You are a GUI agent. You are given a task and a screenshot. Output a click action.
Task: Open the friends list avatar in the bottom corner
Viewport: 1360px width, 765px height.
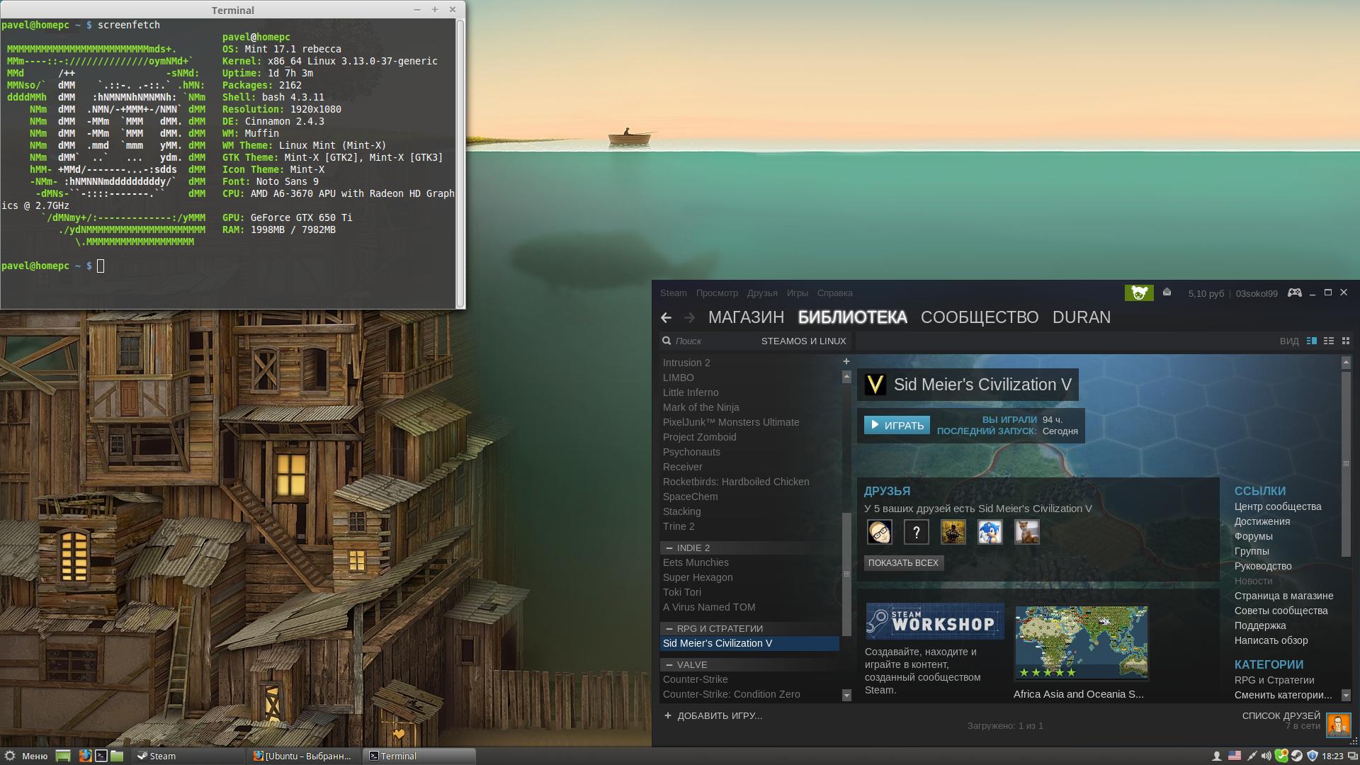1339,725
